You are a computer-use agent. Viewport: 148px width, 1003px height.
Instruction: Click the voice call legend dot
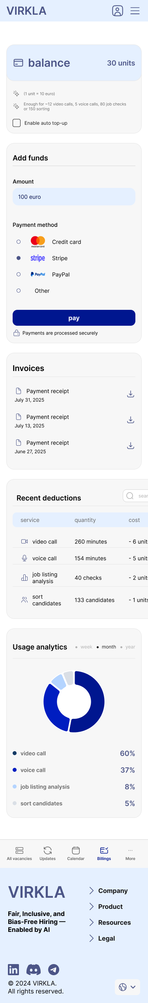(15, 770)
